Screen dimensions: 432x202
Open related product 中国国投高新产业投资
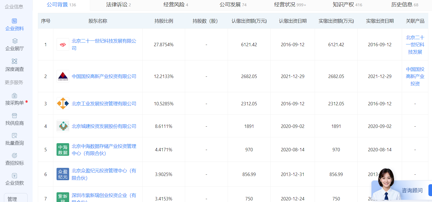pyautogui.click(x=415, y=76)
